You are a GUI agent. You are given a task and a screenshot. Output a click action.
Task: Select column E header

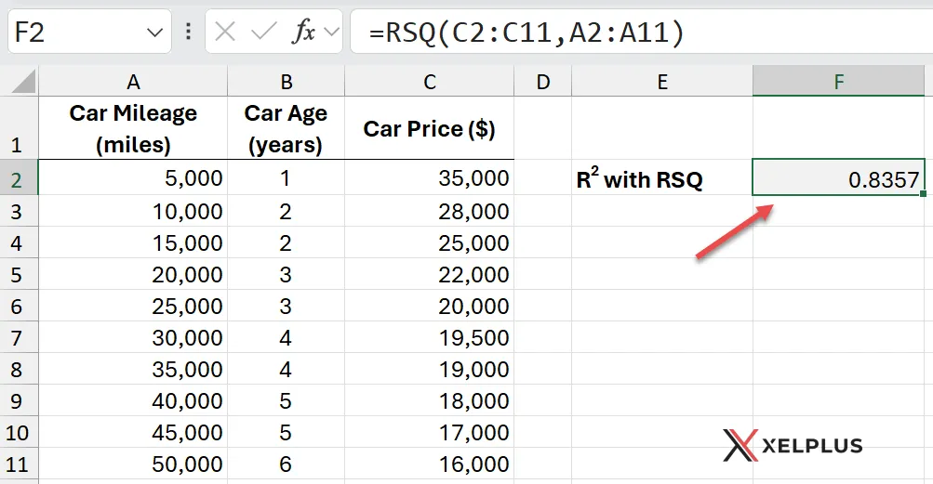coord(662,82)
